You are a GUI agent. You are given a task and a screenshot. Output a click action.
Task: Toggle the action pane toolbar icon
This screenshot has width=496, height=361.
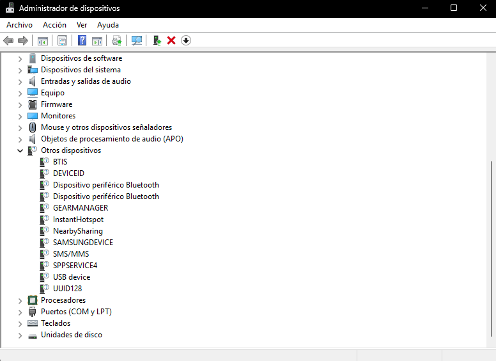coord(97,41)
